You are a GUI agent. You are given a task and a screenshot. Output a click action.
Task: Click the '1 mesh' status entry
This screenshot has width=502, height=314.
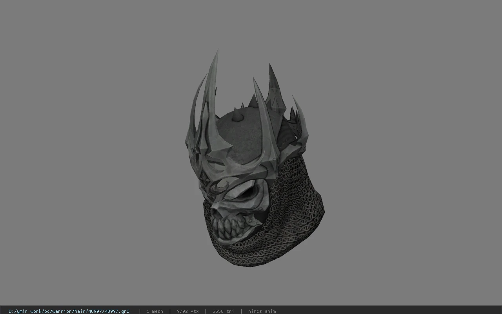pos(155,311)
